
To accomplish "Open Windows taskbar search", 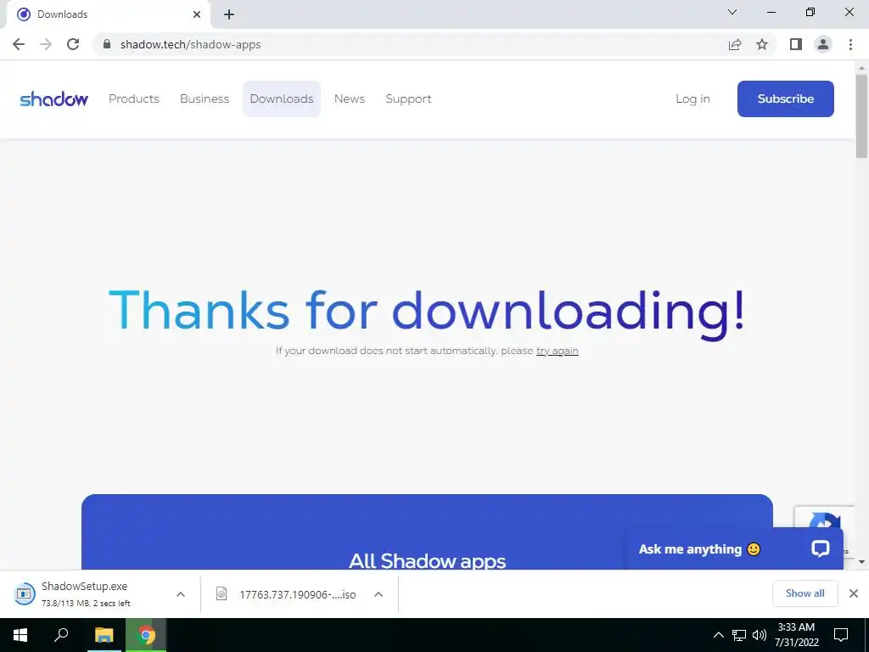I will (61, 635).
